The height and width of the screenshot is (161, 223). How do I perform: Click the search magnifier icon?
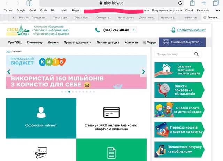tap(197, 54)
